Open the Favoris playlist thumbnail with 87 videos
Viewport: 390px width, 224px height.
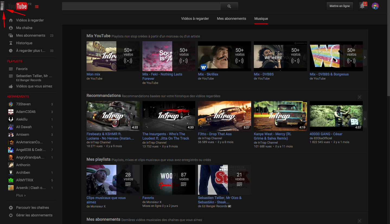pos(169,180)
